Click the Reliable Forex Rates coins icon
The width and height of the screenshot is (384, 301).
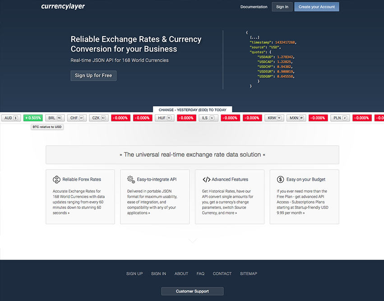coord(56,180)
